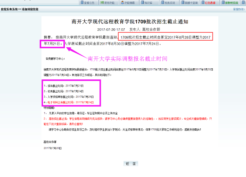Open the 报表系统 tab
This screenshot has height=177, width=246.
(168, 3)
